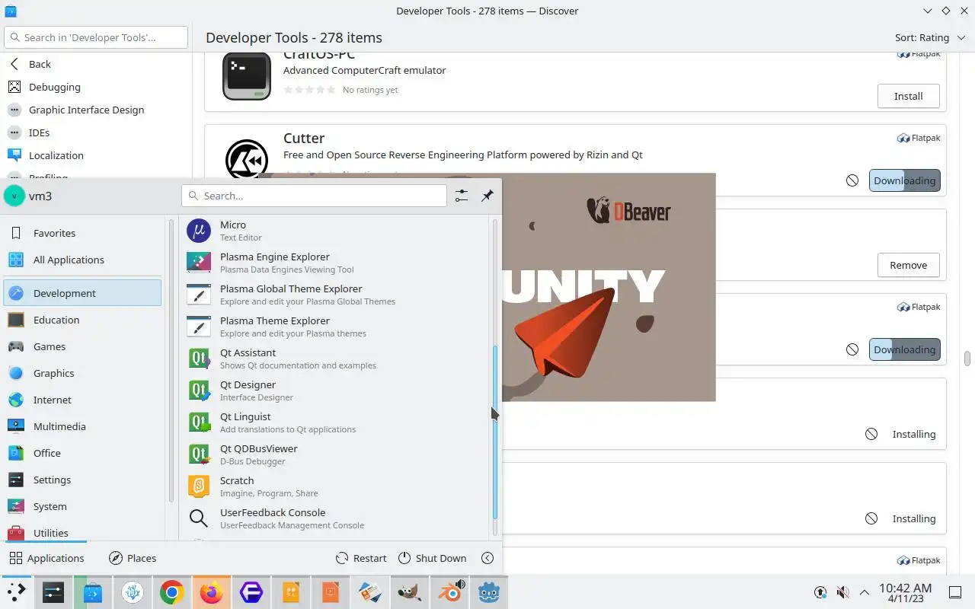Select the Education category
This screenshot has width=975, height=609.
point(82,320)
